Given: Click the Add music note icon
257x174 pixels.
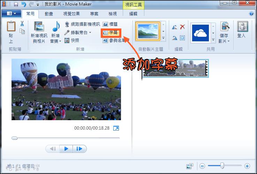Looking at the screenshot, I should coord(56,26).
